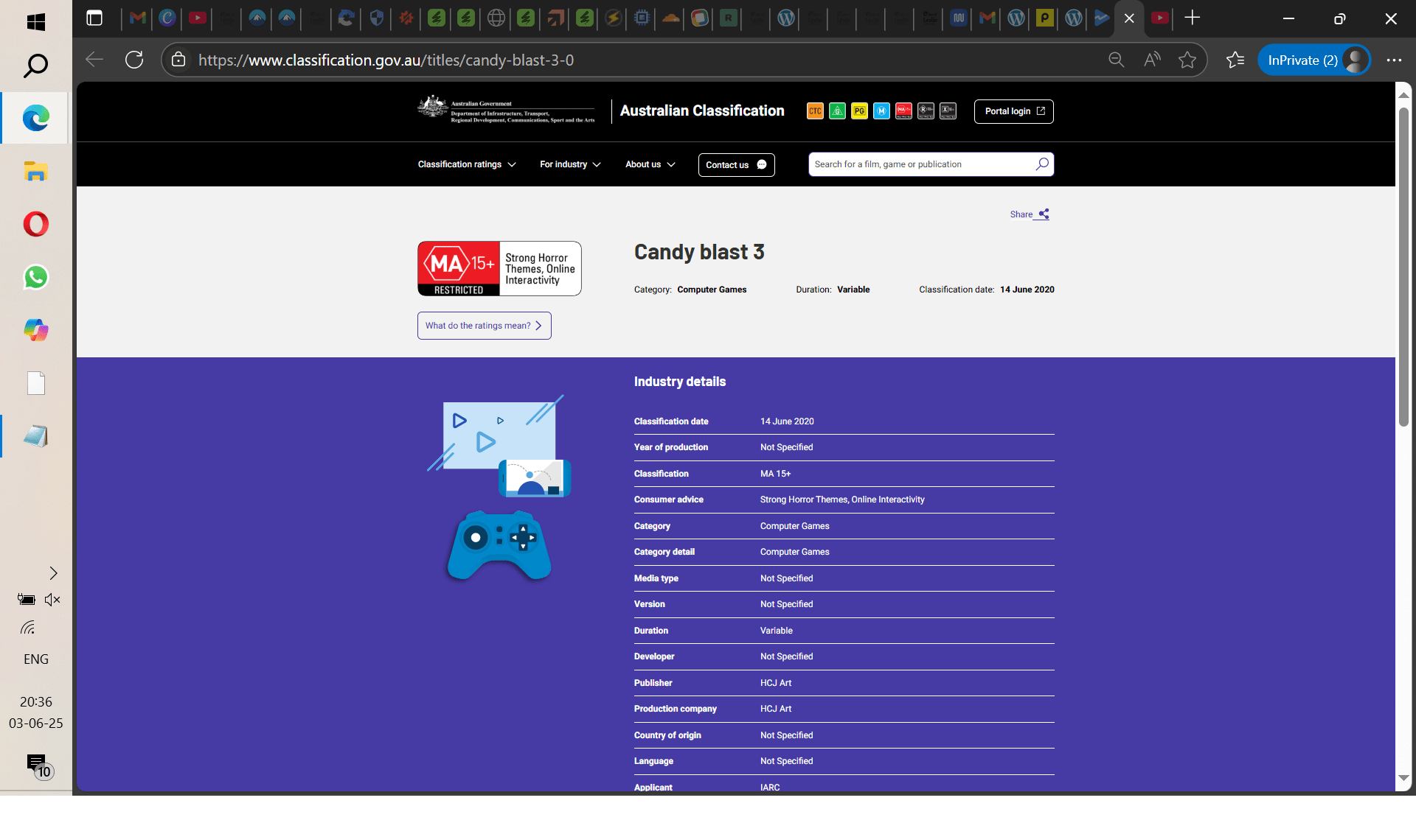Open Windows Start menu
Image resolution: width=1416 pixels, height=834 pixels.
(35, 22)
